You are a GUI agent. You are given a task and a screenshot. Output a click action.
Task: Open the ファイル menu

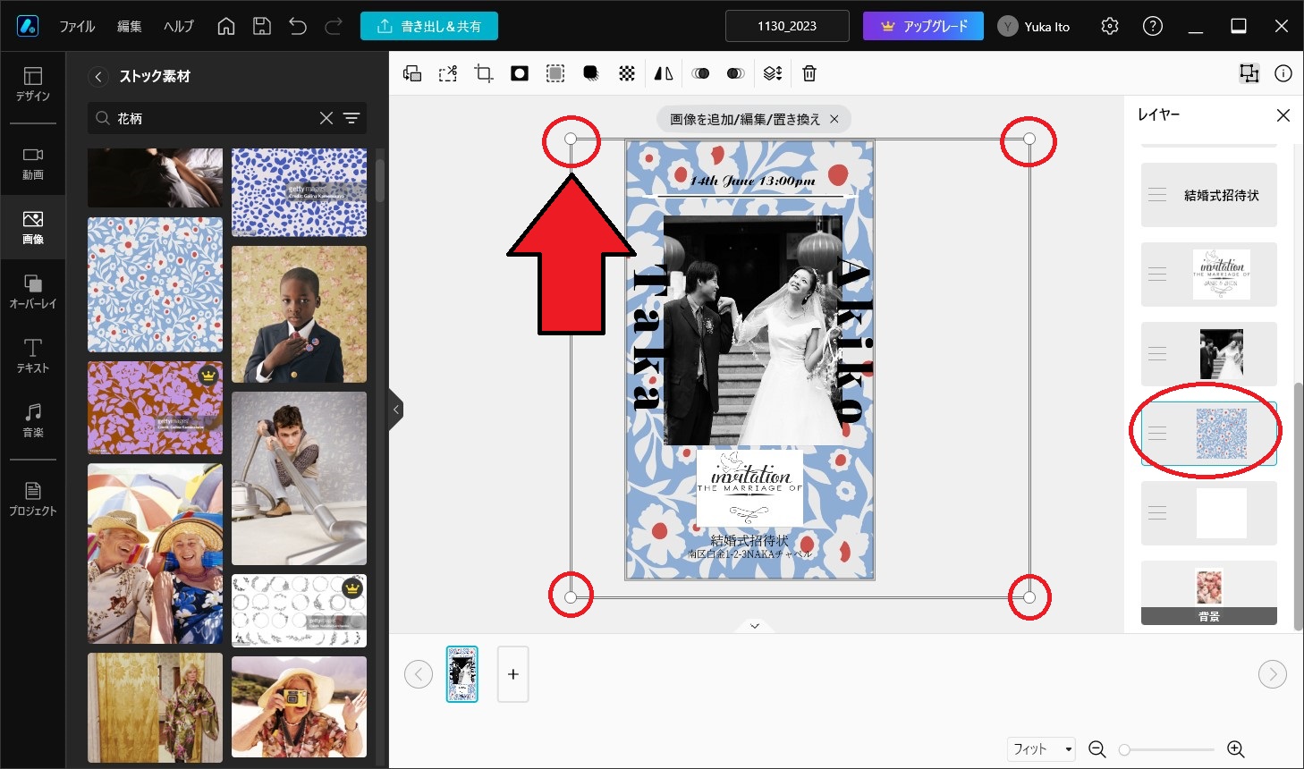(x=77, y=26)
